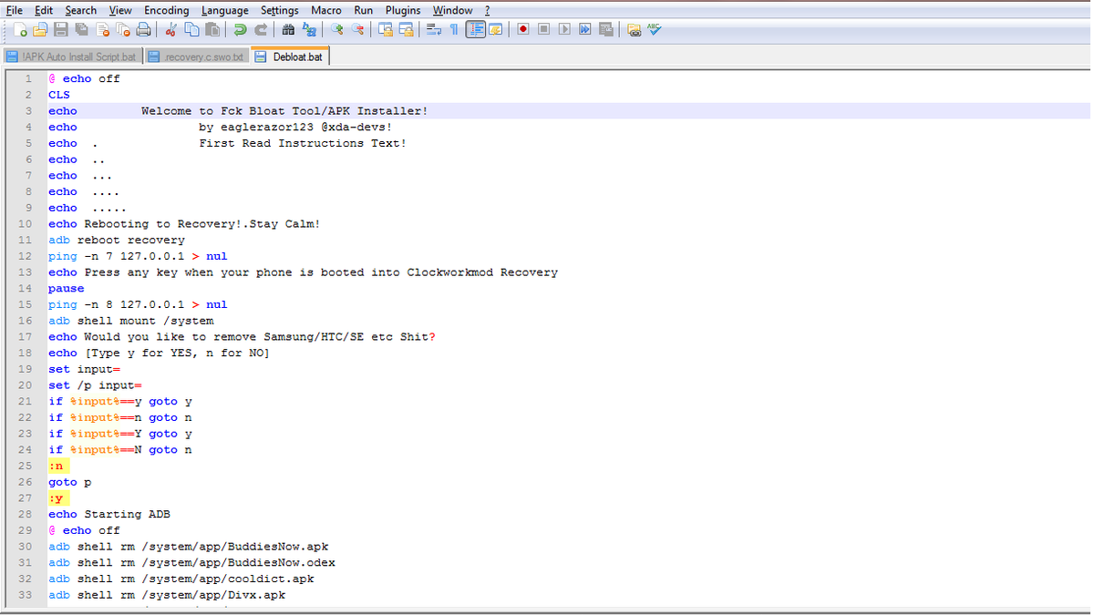This screenshot has width=1094, height=615.
Task: Run the ABC spell-check icon
Action: 654,29
